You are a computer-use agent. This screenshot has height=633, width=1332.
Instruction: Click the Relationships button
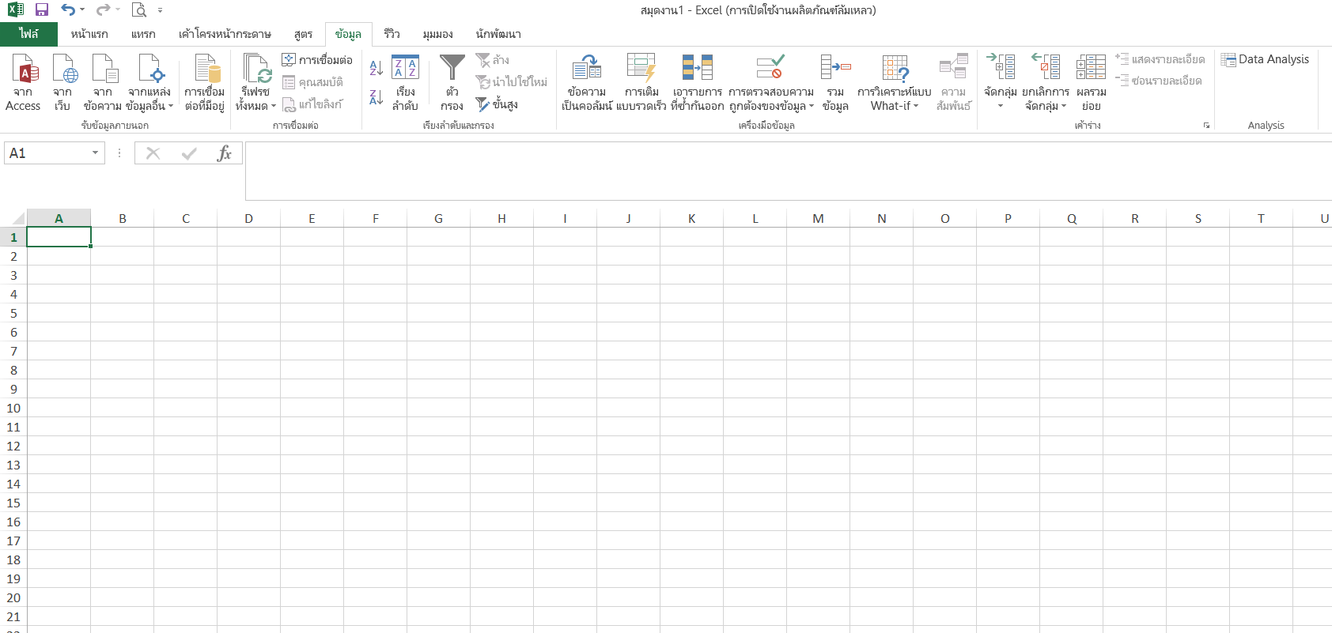[953, 83]
